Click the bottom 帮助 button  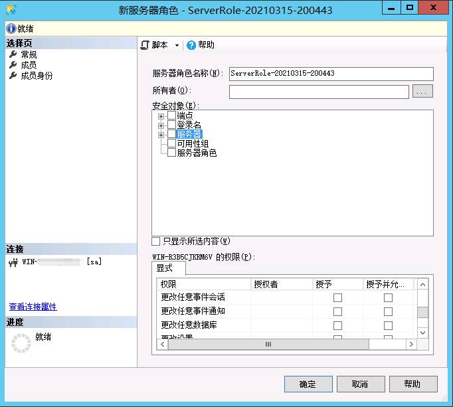coord(413,384)
